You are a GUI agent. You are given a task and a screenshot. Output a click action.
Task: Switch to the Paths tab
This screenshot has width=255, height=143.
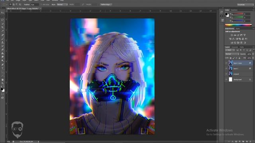pos(242,47)
